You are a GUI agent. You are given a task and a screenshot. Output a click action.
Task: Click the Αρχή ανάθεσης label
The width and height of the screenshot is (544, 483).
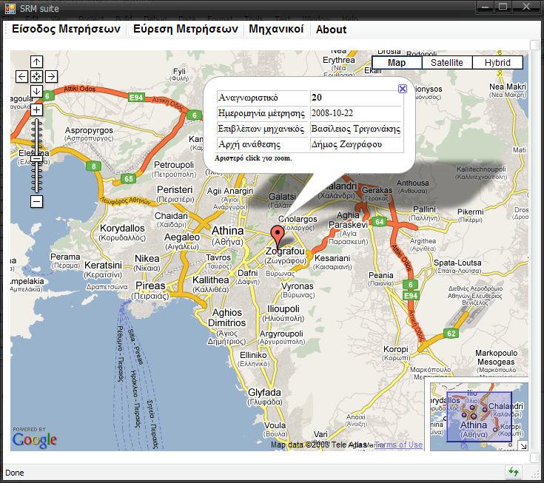pos(249,144)
